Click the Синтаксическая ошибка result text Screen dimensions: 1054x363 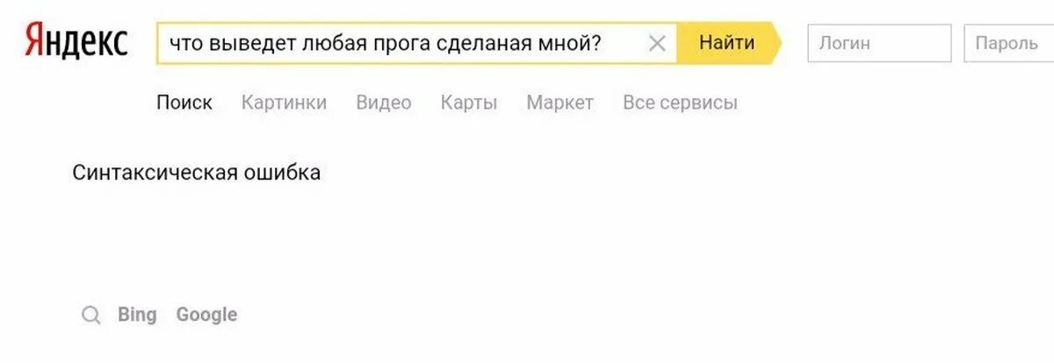(196, 173)
